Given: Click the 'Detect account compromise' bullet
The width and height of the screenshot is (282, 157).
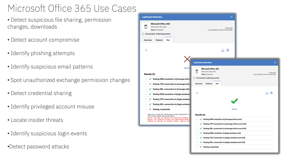Looking at the screenshot, I should [43, 40].
